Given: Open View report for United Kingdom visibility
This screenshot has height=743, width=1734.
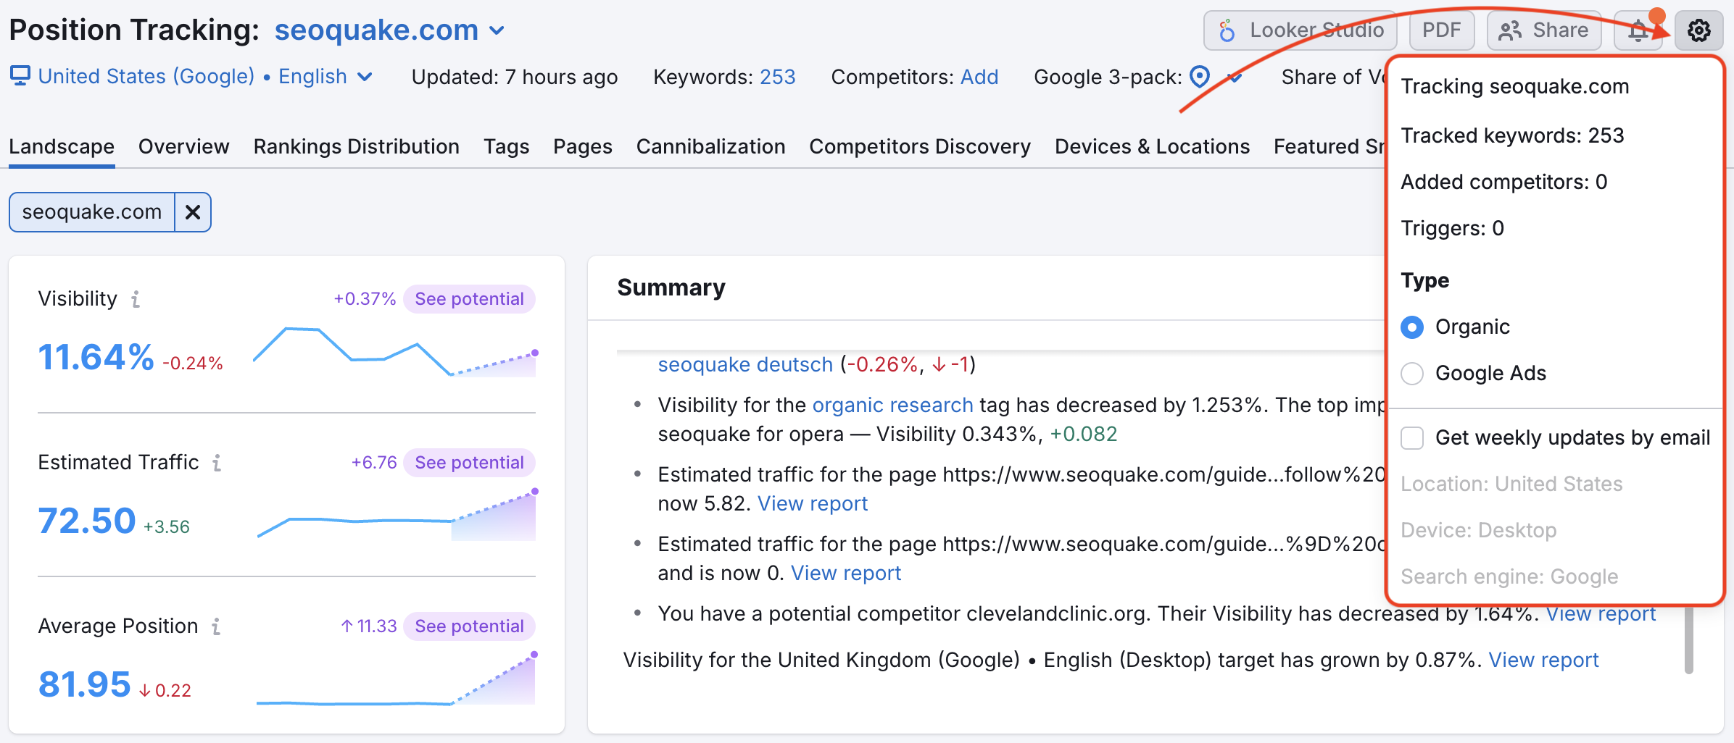Looking at the screenshot, I should (x=1543, y=660).
